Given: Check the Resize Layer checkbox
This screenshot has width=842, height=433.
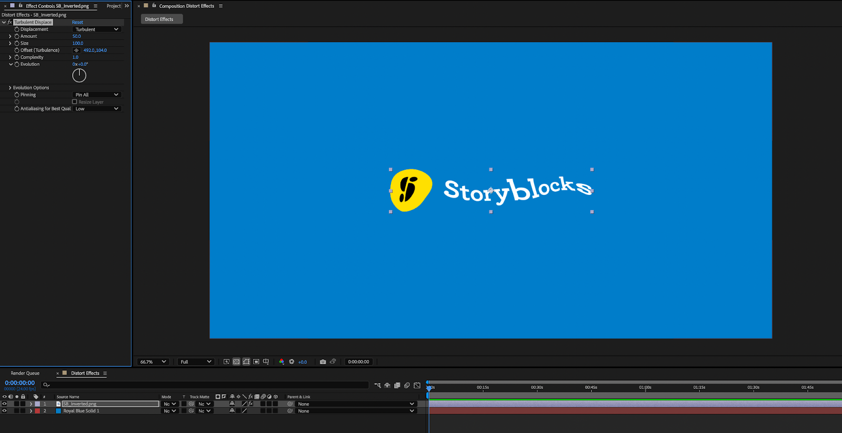Looking at the screenshot, I should (75, 102).
